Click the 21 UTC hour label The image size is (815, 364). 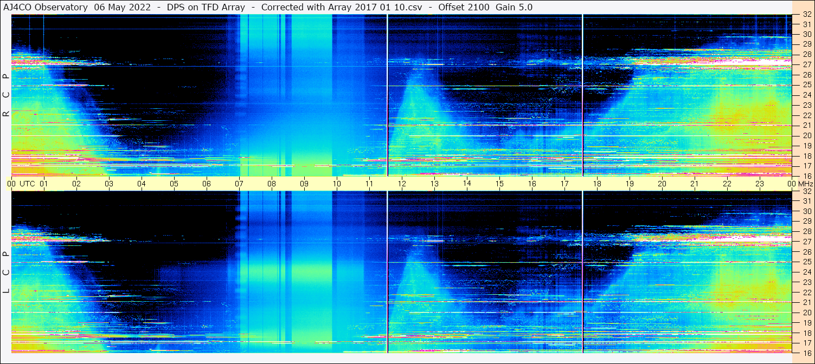695,184
